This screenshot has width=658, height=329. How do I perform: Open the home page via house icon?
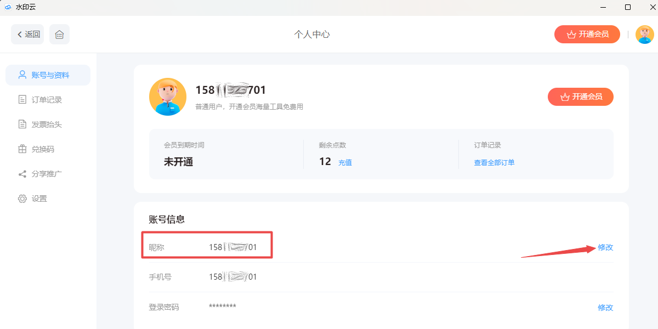(x=59, y=34)
